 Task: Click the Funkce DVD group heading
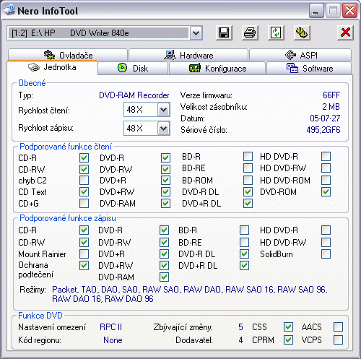pos(40,316)
